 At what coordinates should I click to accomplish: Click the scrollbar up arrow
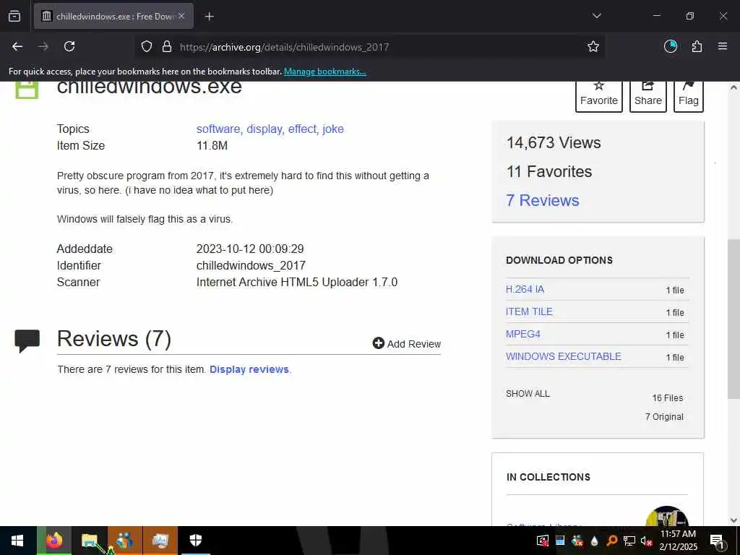(x=733, y=87)
